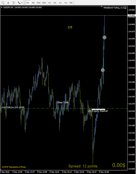Click the 'Spread: 12 points.' text
Screen dimensions: 136x174
(83, 166)
